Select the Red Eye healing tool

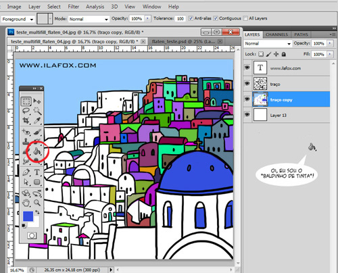point(26,132)
